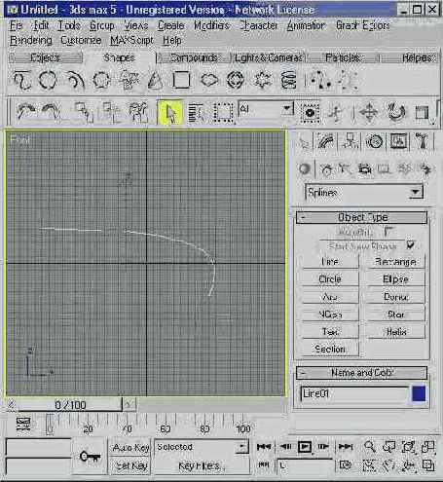
Task: Collapse the Name and Color rollout
Action: pos(361,372)
